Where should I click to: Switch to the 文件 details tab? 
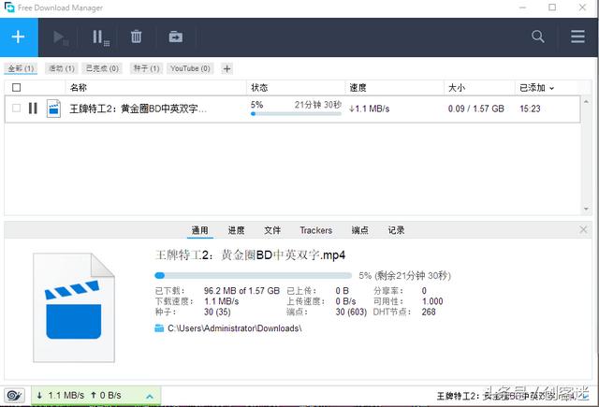coord(272,230)
